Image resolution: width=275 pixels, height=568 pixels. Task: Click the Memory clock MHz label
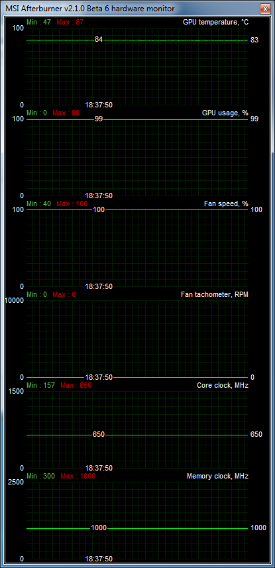pos(217,476)
